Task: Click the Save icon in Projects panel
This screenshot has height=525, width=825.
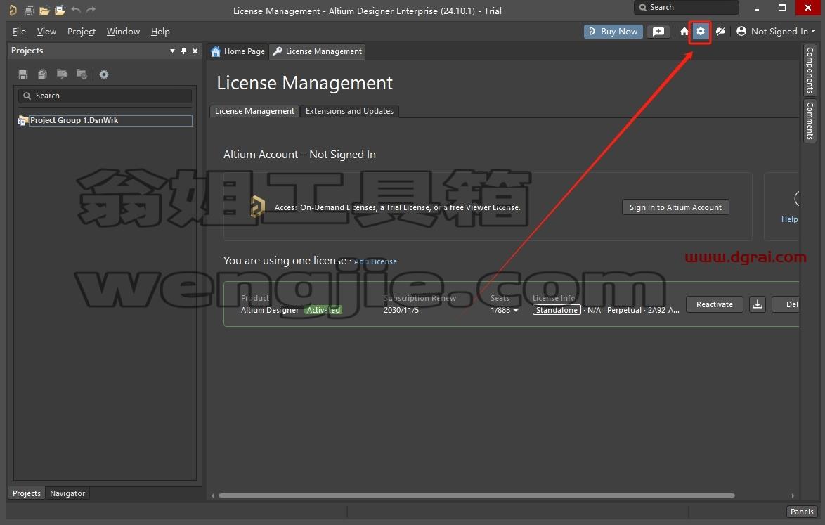Action: coord(23,74)
